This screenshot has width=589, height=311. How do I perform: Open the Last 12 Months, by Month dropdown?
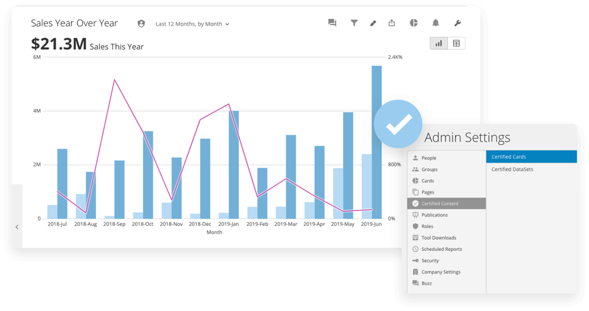tap(192, 24)
